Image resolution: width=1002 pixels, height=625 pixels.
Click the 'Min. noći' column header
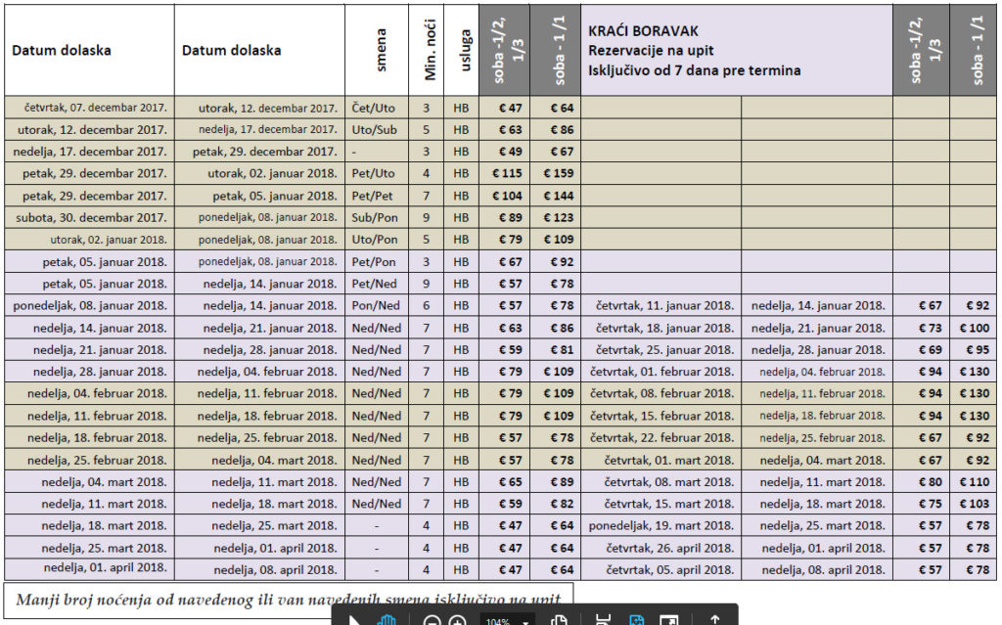pos(426,50)
